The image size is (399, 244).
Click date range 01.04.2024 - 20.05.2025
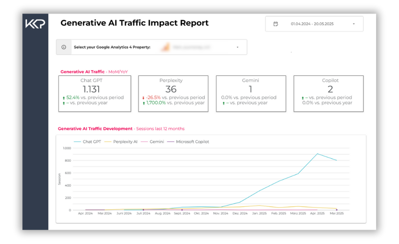point(312,24)
